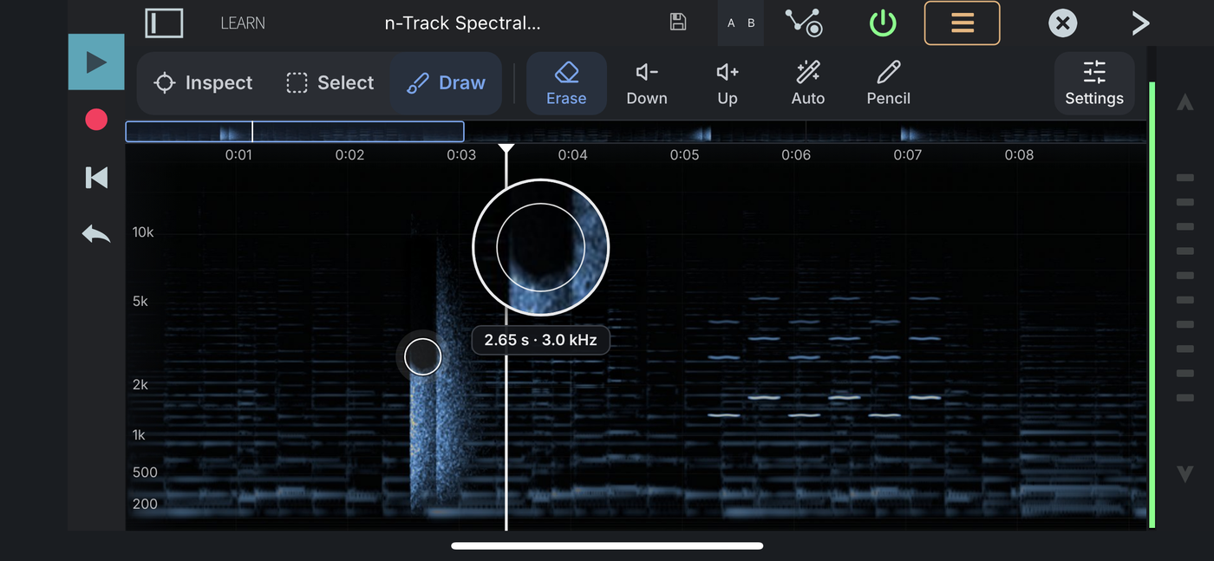Toggle the green power bypass button
Viewport: 1214px width, 561px height.
(x=883, y=23)
